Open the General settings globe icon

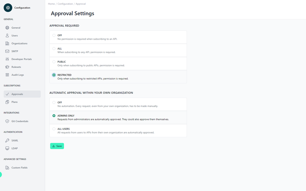[7, 28]
